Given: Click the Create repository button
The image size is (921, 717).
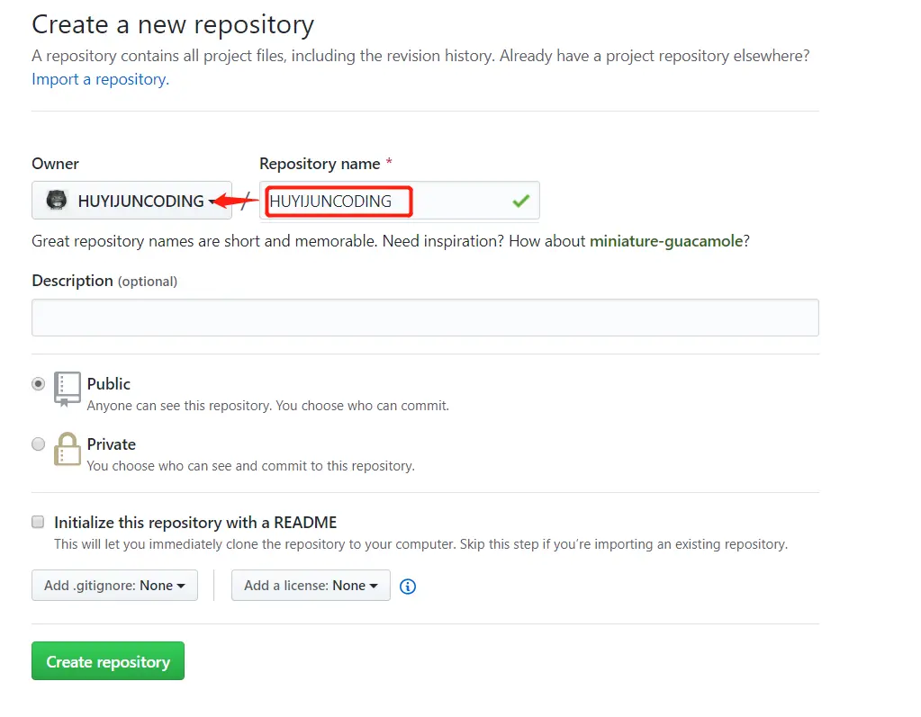Looking at the screenshot, I should (x=108, y=661).
